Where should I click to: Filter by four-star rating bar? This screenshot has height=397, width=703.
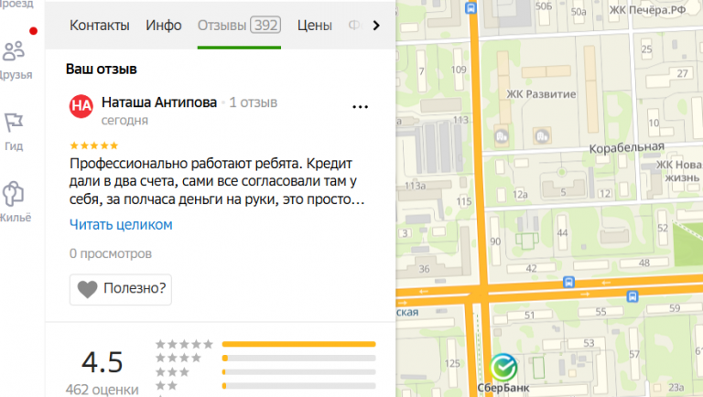[x=298, y=358]
